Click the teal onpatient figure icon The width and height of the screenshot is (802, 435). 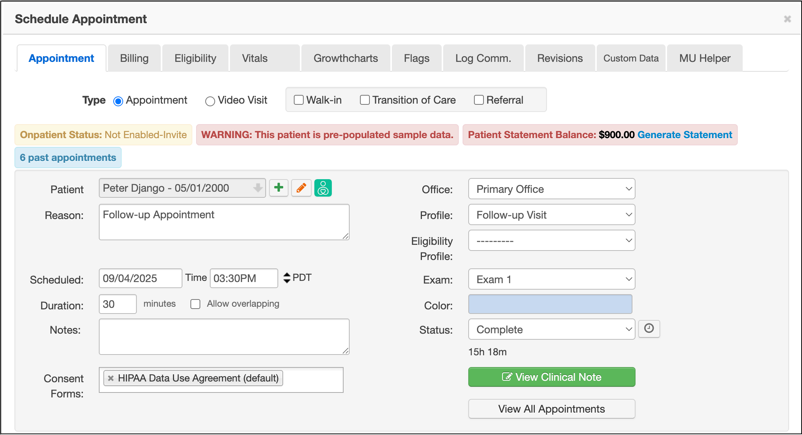pos(323,188)
